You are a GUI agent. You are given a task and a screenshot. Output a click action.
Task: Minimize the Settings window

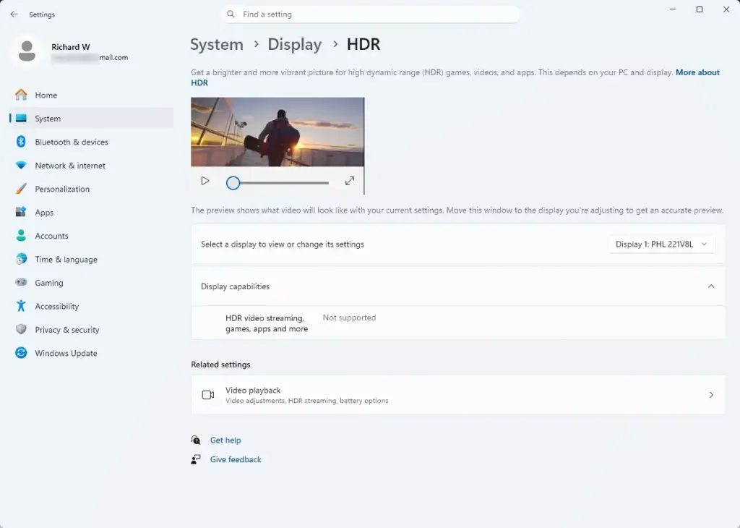(673, 9)
